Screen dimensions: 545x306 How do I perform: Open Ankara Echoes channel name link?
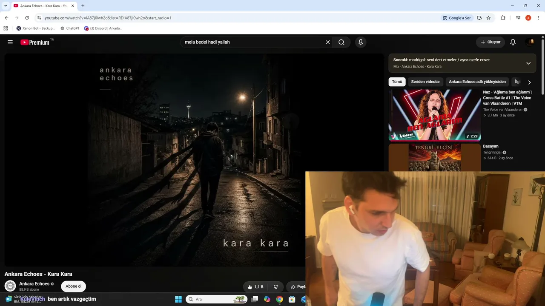click(x=34, y=284)
